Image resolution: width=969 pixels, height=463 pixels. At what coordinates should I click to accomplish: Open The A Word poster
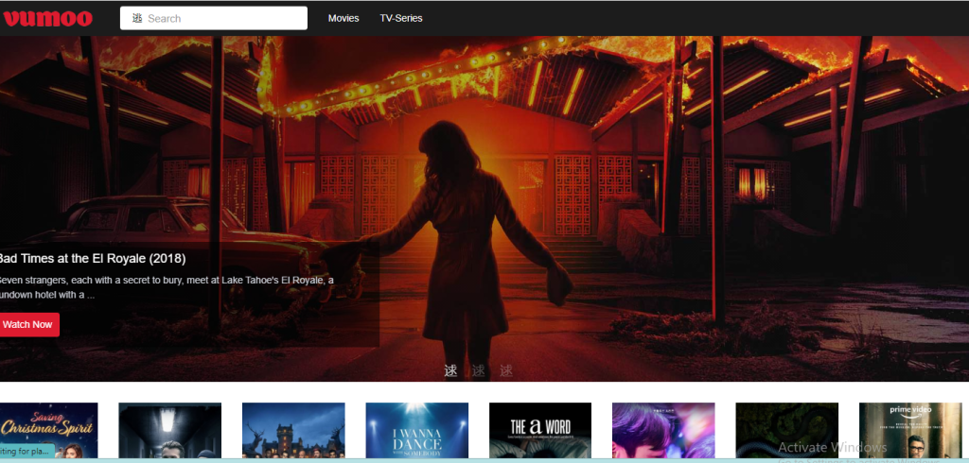540,430
